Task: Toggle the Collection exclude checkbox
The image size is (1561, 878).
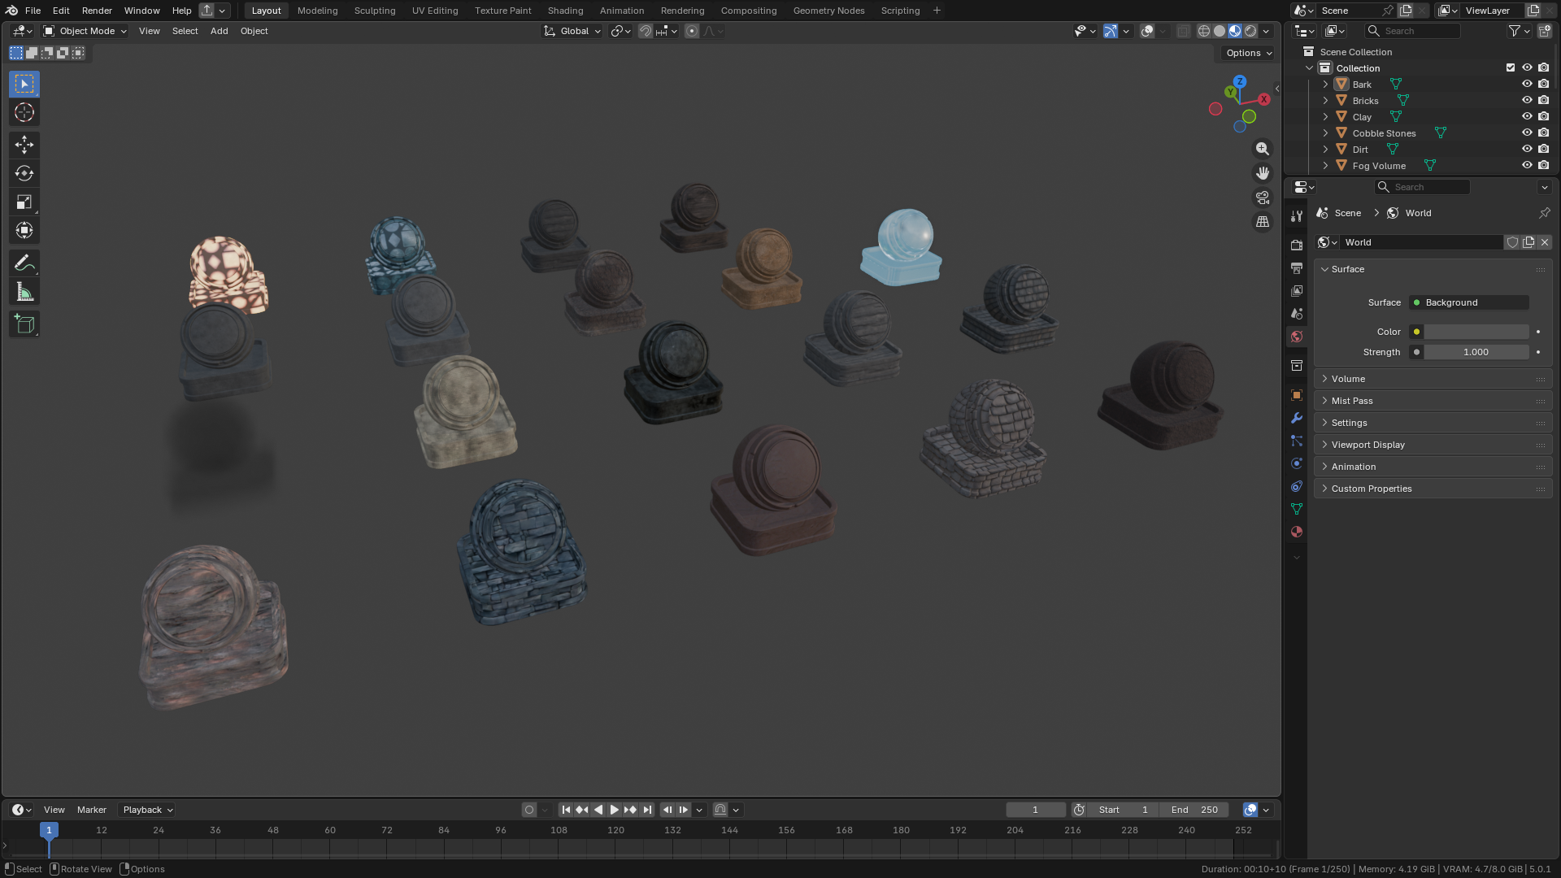Action: tap(1511, 67)
